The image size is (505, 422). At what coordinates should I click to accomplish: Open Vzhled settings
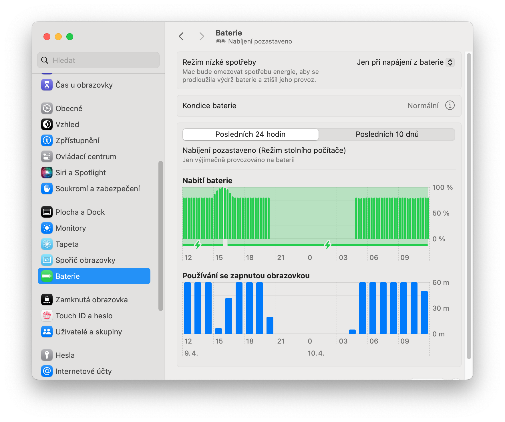click(94, 125)
